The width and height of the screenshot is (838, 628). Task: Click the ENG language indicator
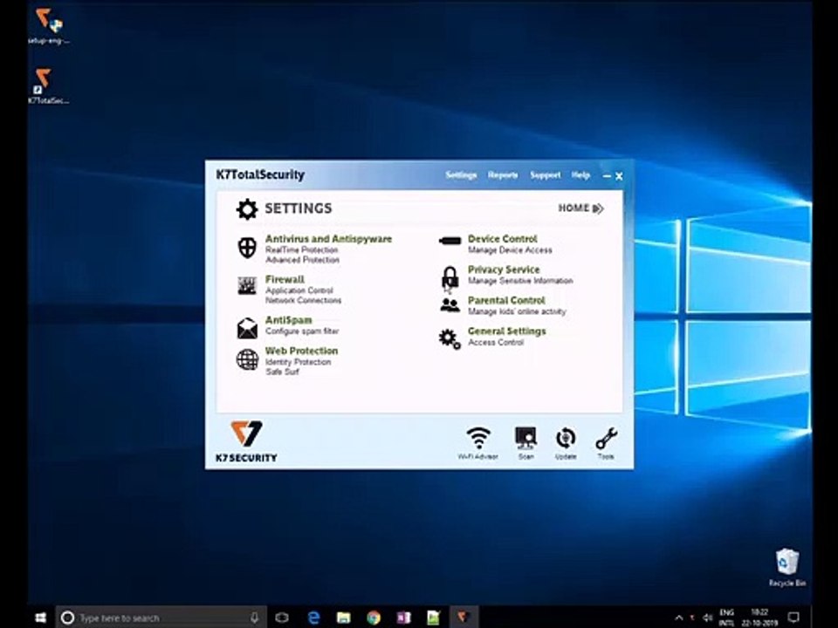point(726,618)
